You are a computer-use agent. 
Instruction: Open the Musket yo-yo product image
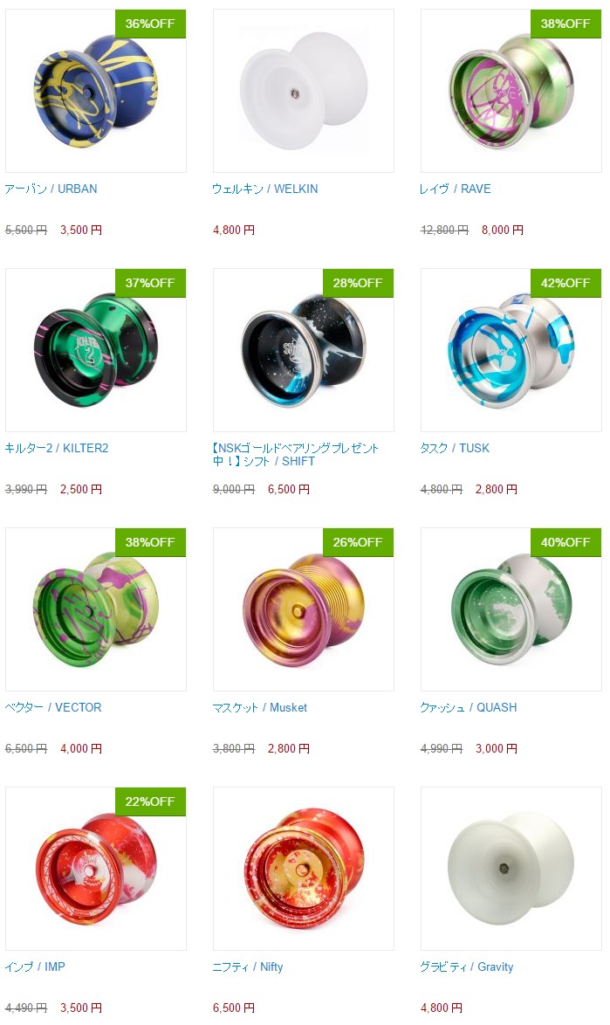click(x=304, y=609)
